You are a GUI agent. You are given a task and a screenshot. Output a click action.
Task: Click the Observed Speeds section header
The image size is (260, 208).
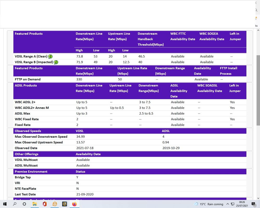pyautogui.click(x=28, y=131)
